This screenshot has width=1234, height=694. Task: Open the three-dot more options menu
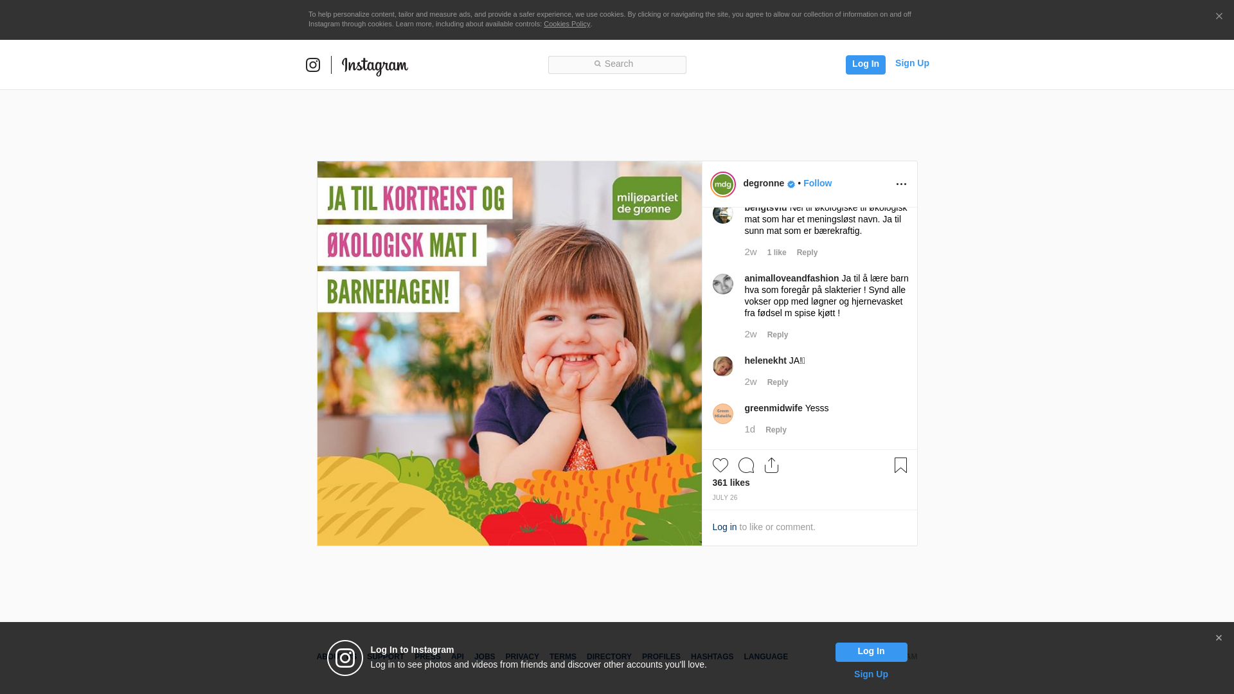(x=901, y=184)
